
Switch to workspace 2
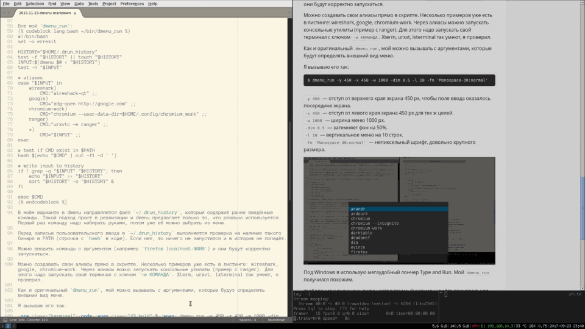(8, 326)
